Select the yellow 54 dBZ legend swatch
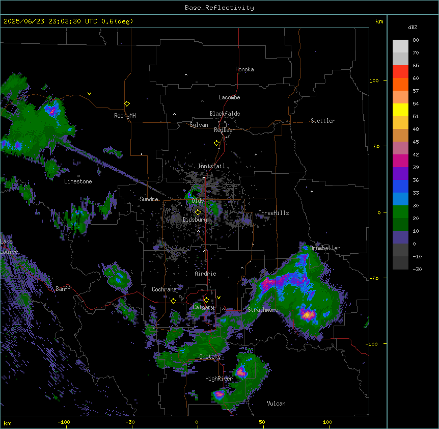The width and height of the screenshot is (439, 429). 400,110
